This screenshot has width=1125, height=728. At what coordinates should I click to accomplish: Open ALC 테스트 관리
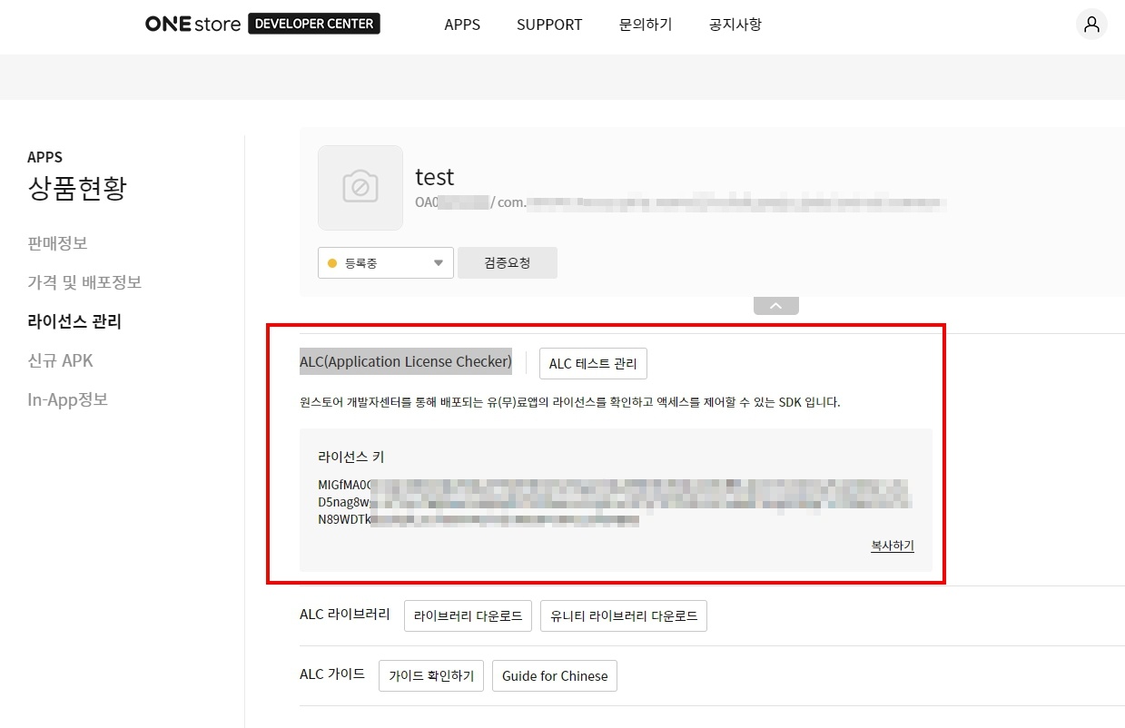pos(593,364)
